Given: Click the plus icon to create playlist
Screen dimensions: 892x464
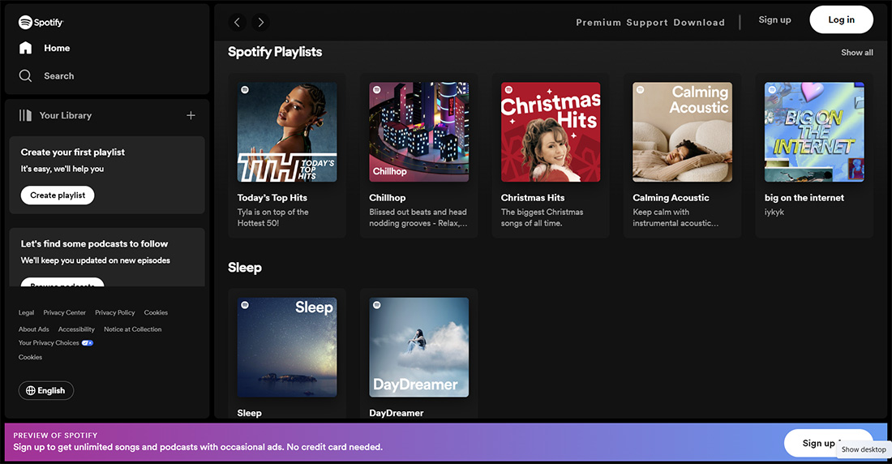Looking at the screenshot, I should [191, 115].
